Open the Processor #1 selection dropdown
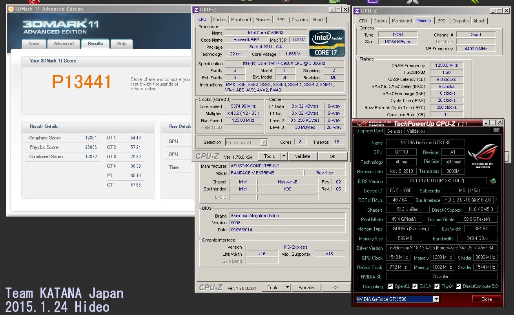Viewport: 514px width, 315px height. tap(264, 143)
